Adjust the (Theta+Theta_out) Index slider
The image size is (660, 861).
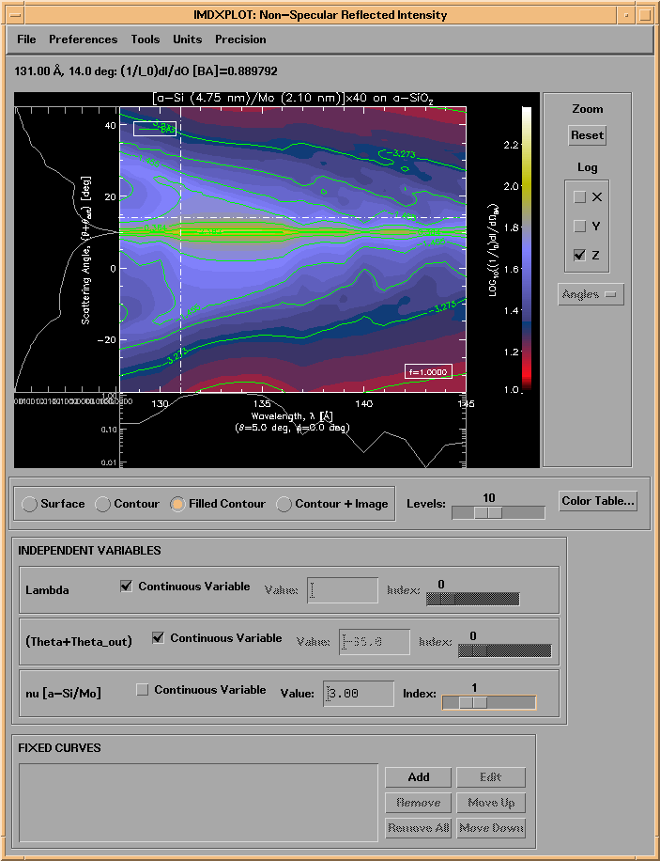click(505, 650)
